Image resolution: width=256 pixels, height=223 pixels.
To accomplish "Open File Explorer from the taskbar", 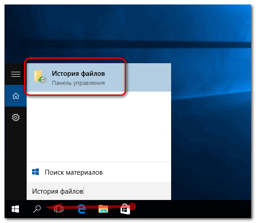I will [x=103, y=209].
